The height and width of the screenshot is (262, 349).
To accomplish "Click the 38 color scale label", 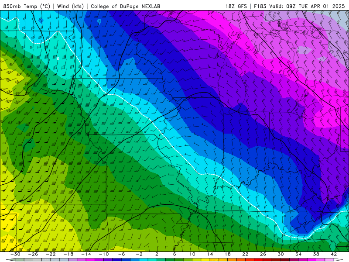I will coord(316,254).
